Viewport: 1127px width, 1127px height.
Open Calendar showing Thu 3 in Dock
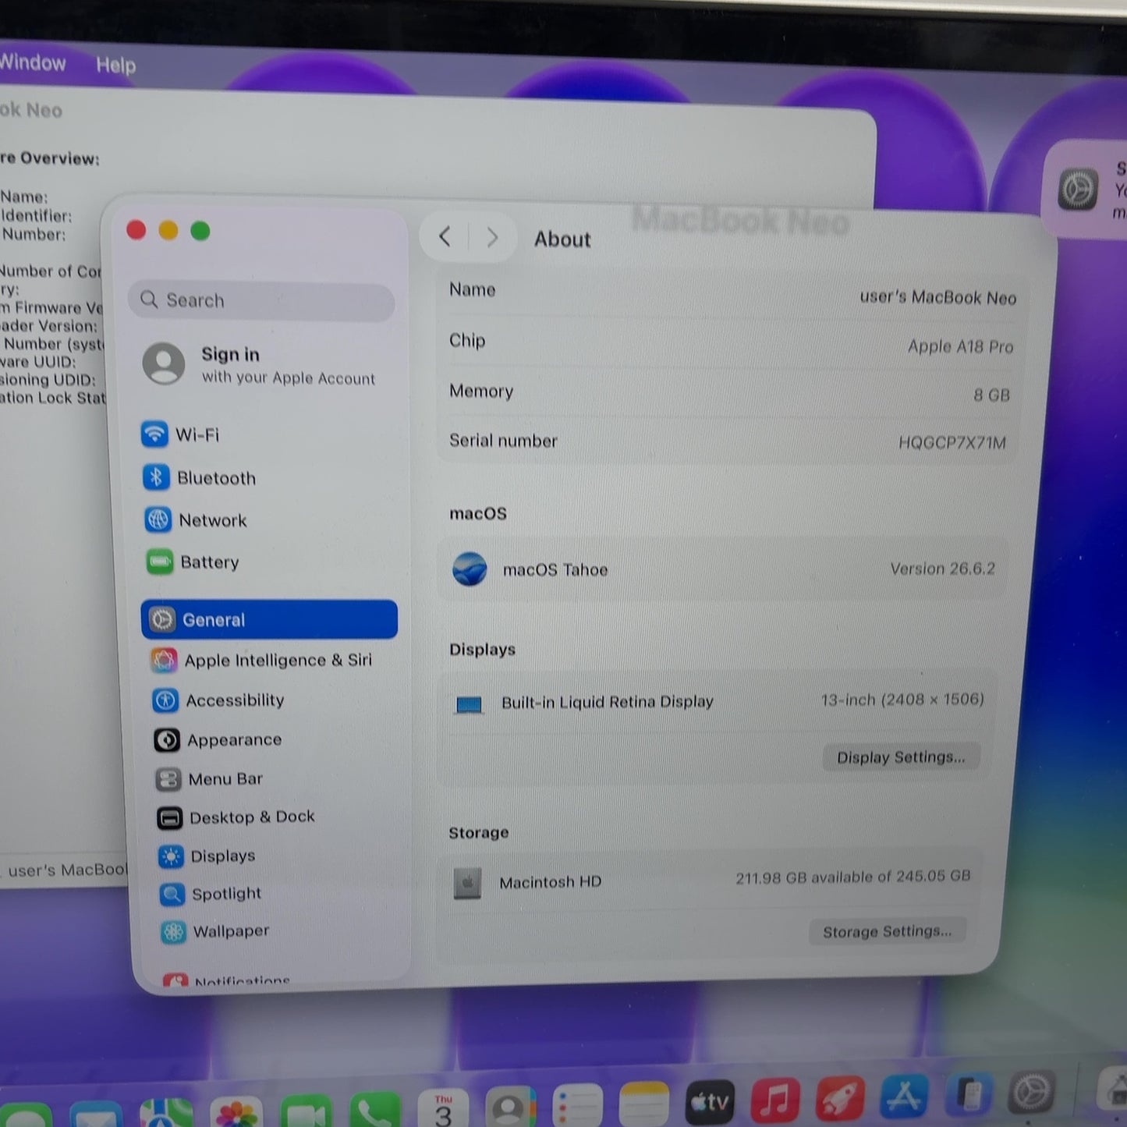coord(443,1108)
